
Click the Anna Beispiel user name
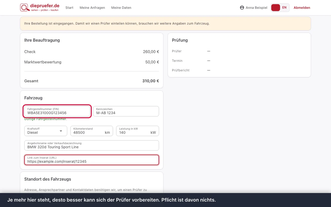(x=257, y=8)
